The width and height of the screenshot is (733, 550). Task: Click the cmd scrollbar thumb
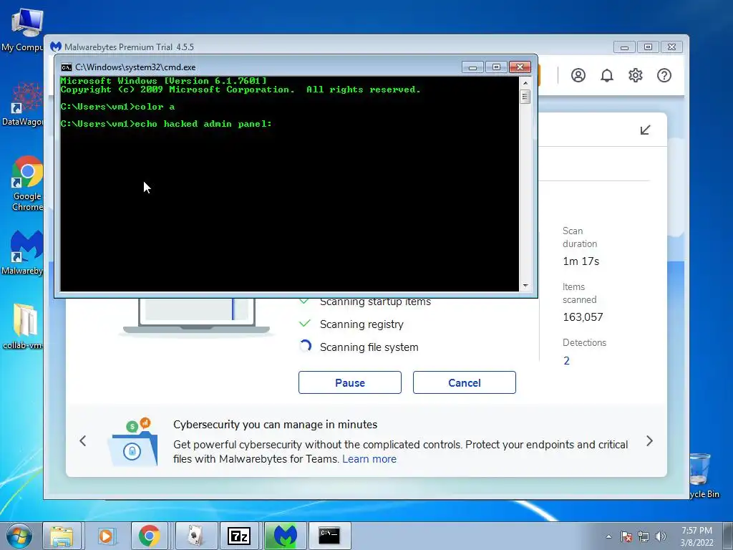pyautogui.click(x=525, y=97)
